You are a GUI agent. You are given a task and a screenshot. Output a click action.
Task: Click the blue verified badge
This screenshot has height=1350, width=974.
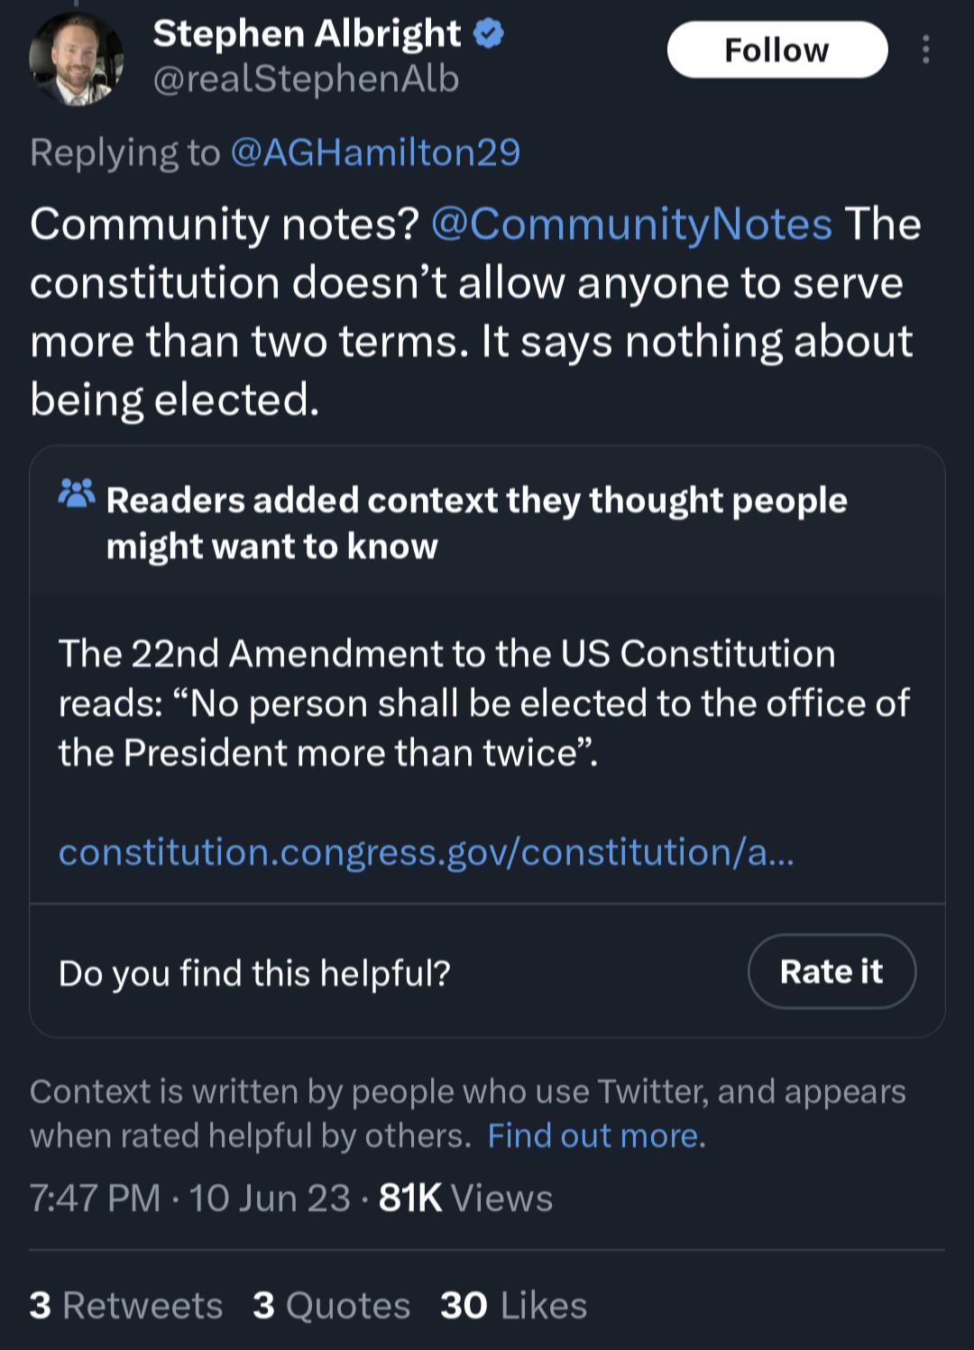(x=489, y=34)
